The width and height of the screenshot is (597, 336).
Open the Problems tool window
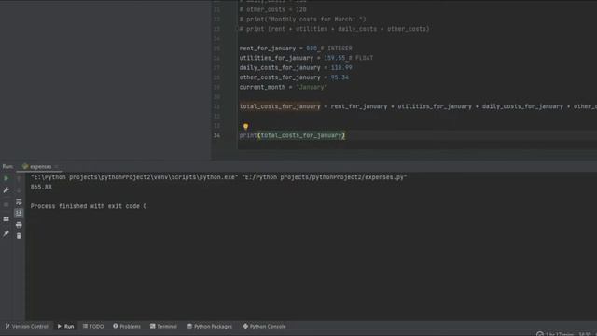click(x=127, y=326)
